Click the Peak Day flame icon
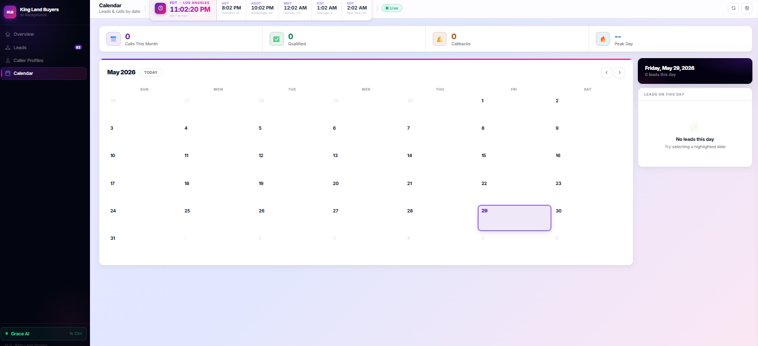 click(x=603, y=39)
